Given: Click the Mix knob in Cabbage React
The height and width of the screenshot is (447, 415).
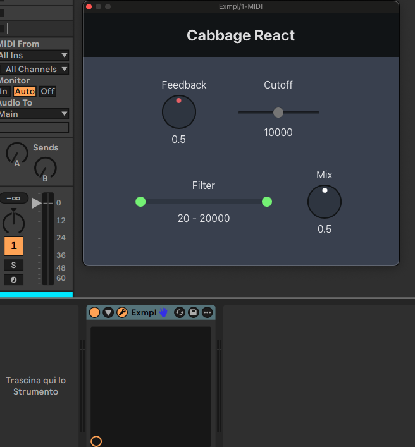Looking at the screenshot, I should (325, 202).
